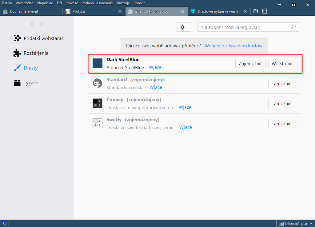Enable the Ćmowy theme with Zmóžnić
Screen dimensions: 315x227
pyautogui.click(x=282, y=104)
